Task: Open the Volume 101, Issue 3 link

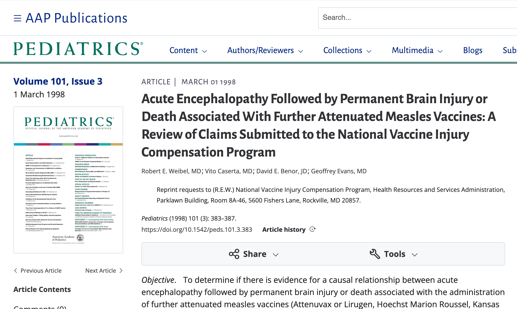Action: (x=58, y=81)
